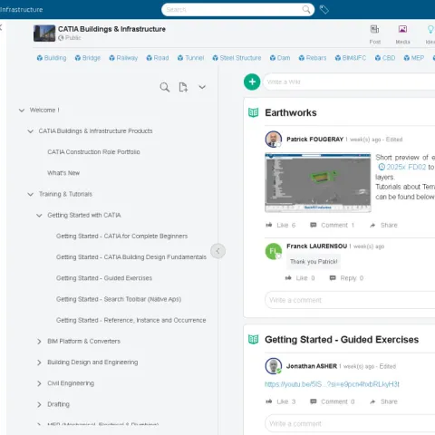Filter by the BIM&IFC tag
The height and width of the screenshot is (435, 435).
[351, 58]
